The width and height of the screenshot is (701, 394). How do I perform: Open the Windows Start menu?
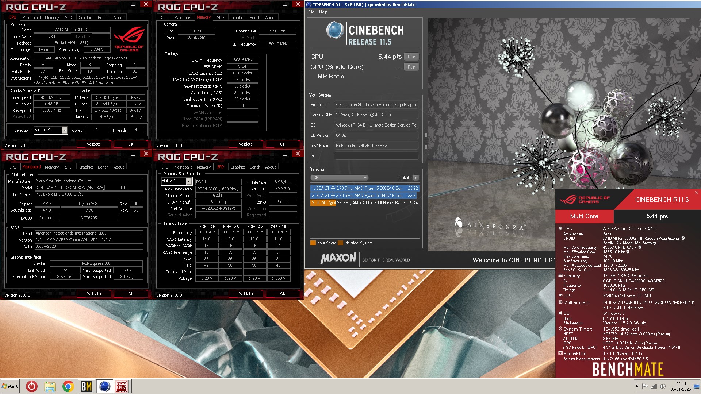coord(10,386)
